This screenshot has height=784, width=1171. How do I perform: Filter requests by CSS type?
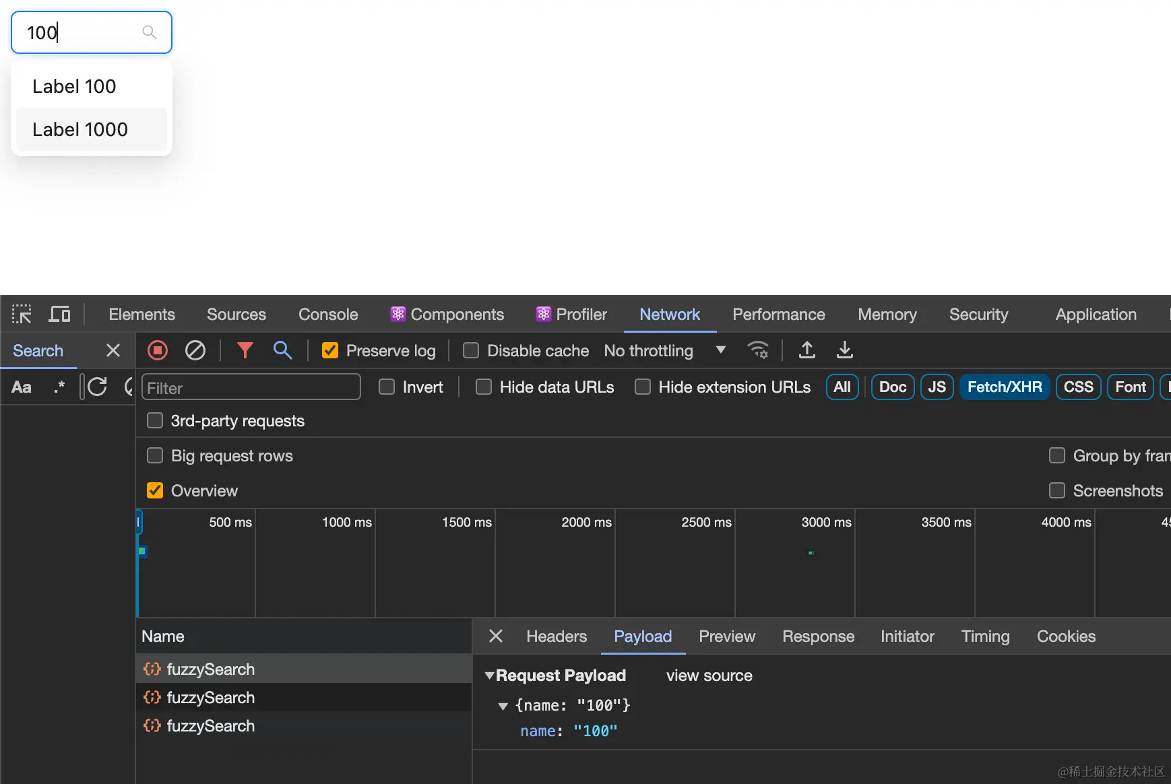pos(1078,387)
